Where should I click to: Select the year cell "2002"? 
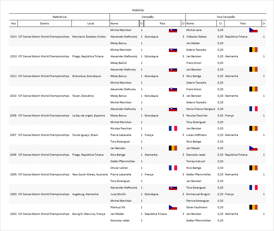(x=13, y=214)
